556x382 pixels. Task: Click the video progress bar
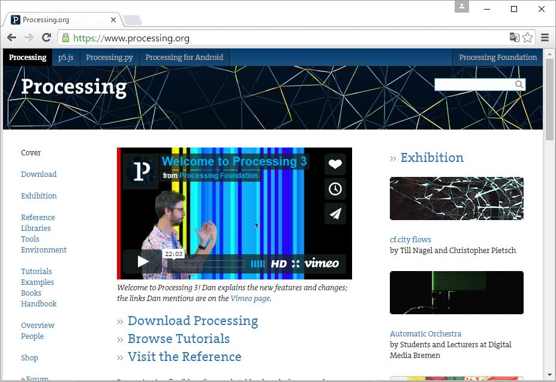(x=209, y=264)
